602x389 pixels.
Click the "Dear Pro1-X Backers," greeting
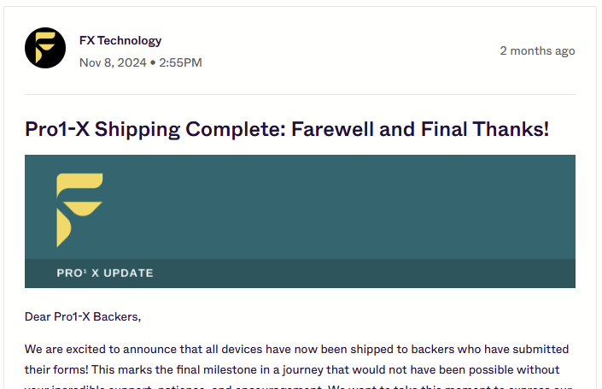pyautogui.click(x=83, y=317)
